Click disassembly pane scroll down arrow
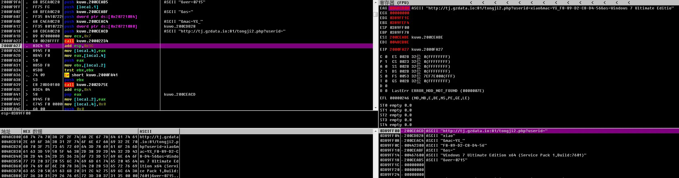 376,108
